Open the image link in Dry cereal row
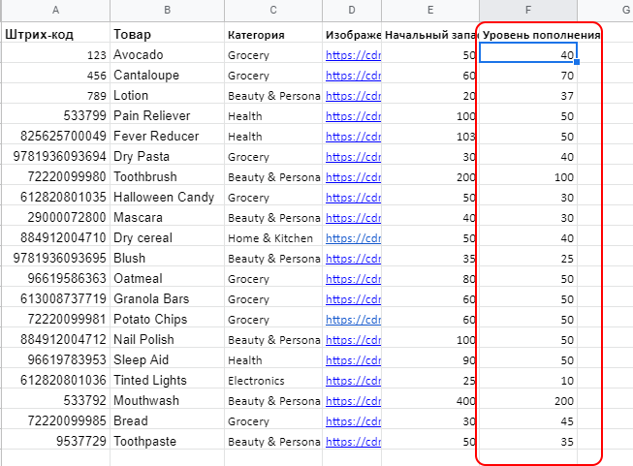The width and height of the screenshot is (633, 466). click(353, 238)
